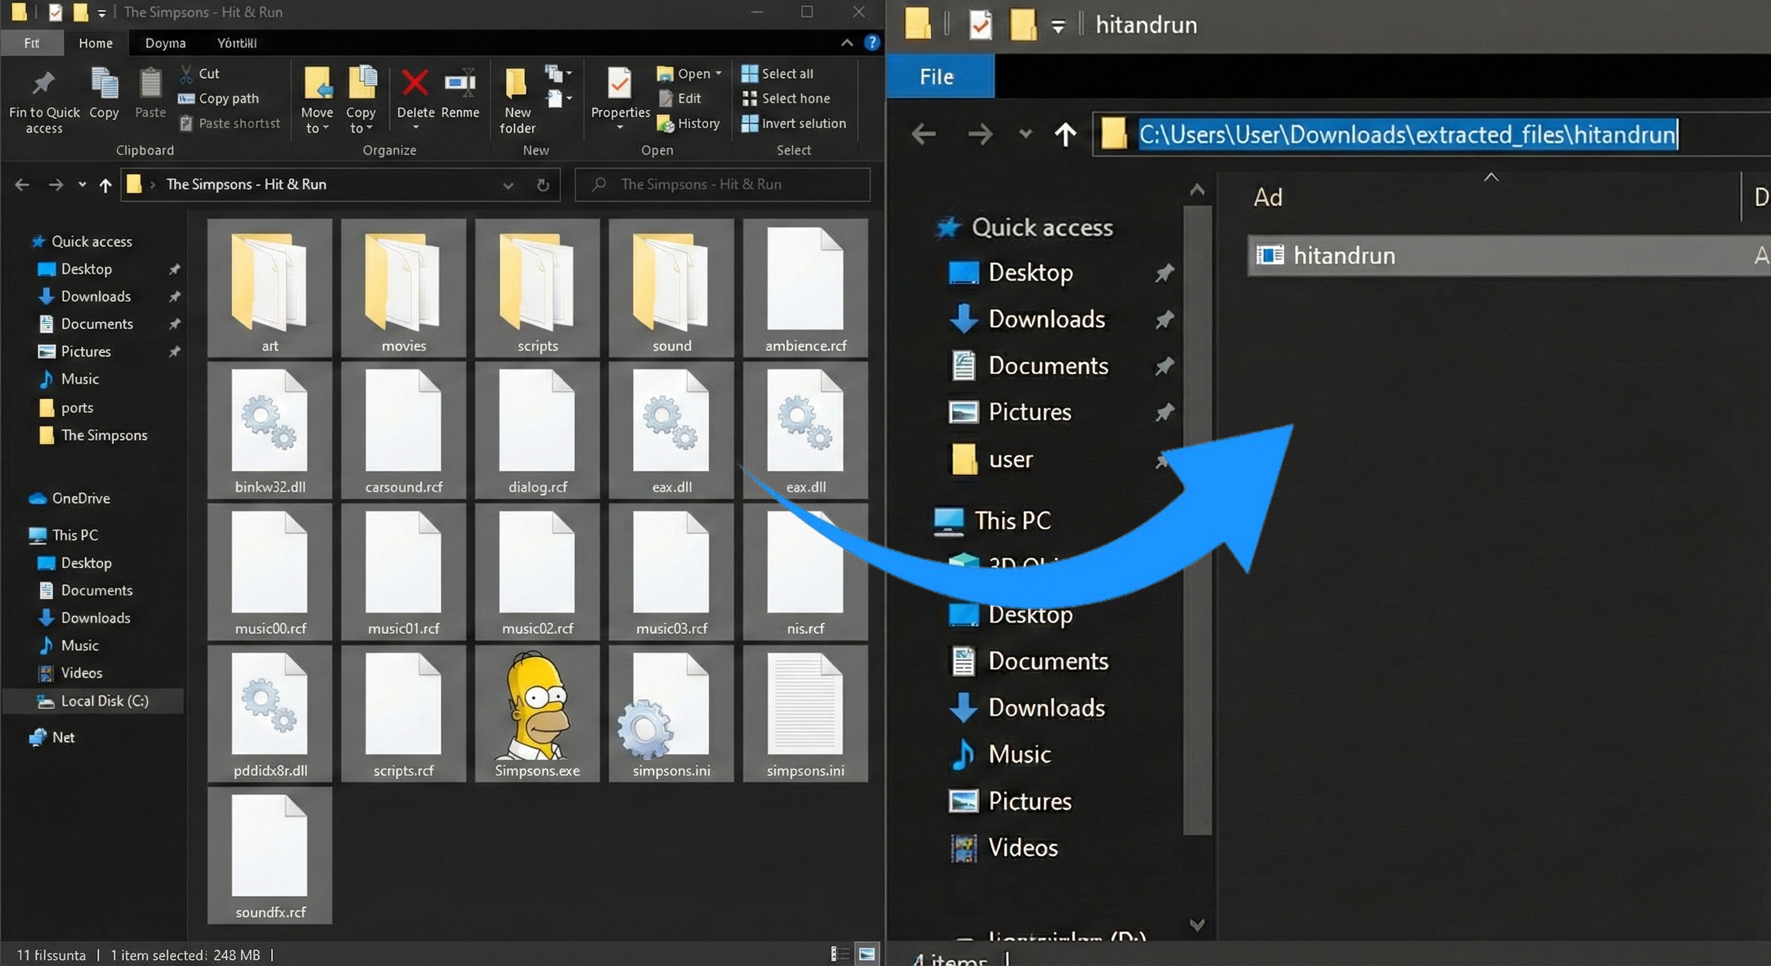
Task: Select the ambience.rcf file
Action: 805,289
